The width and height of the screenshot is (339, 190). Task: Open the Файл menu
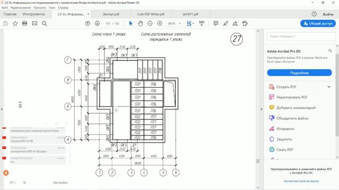click(x=5, y=7)
